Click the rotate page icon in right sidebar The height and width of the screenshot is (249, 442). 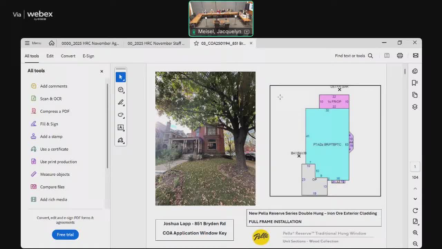coord(415,210)
